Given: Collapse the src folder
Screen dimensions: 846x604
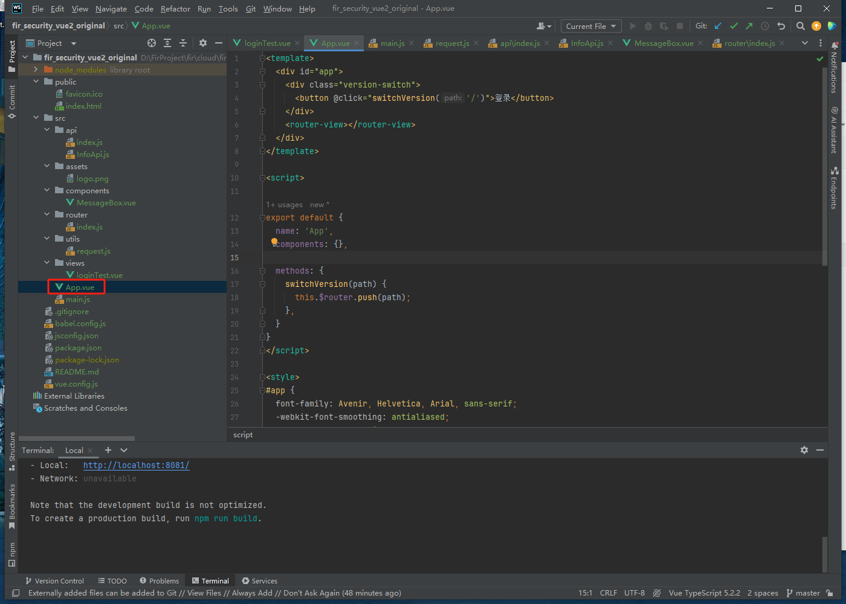Looking at the screenshot, I should click(x=36, y=118).
